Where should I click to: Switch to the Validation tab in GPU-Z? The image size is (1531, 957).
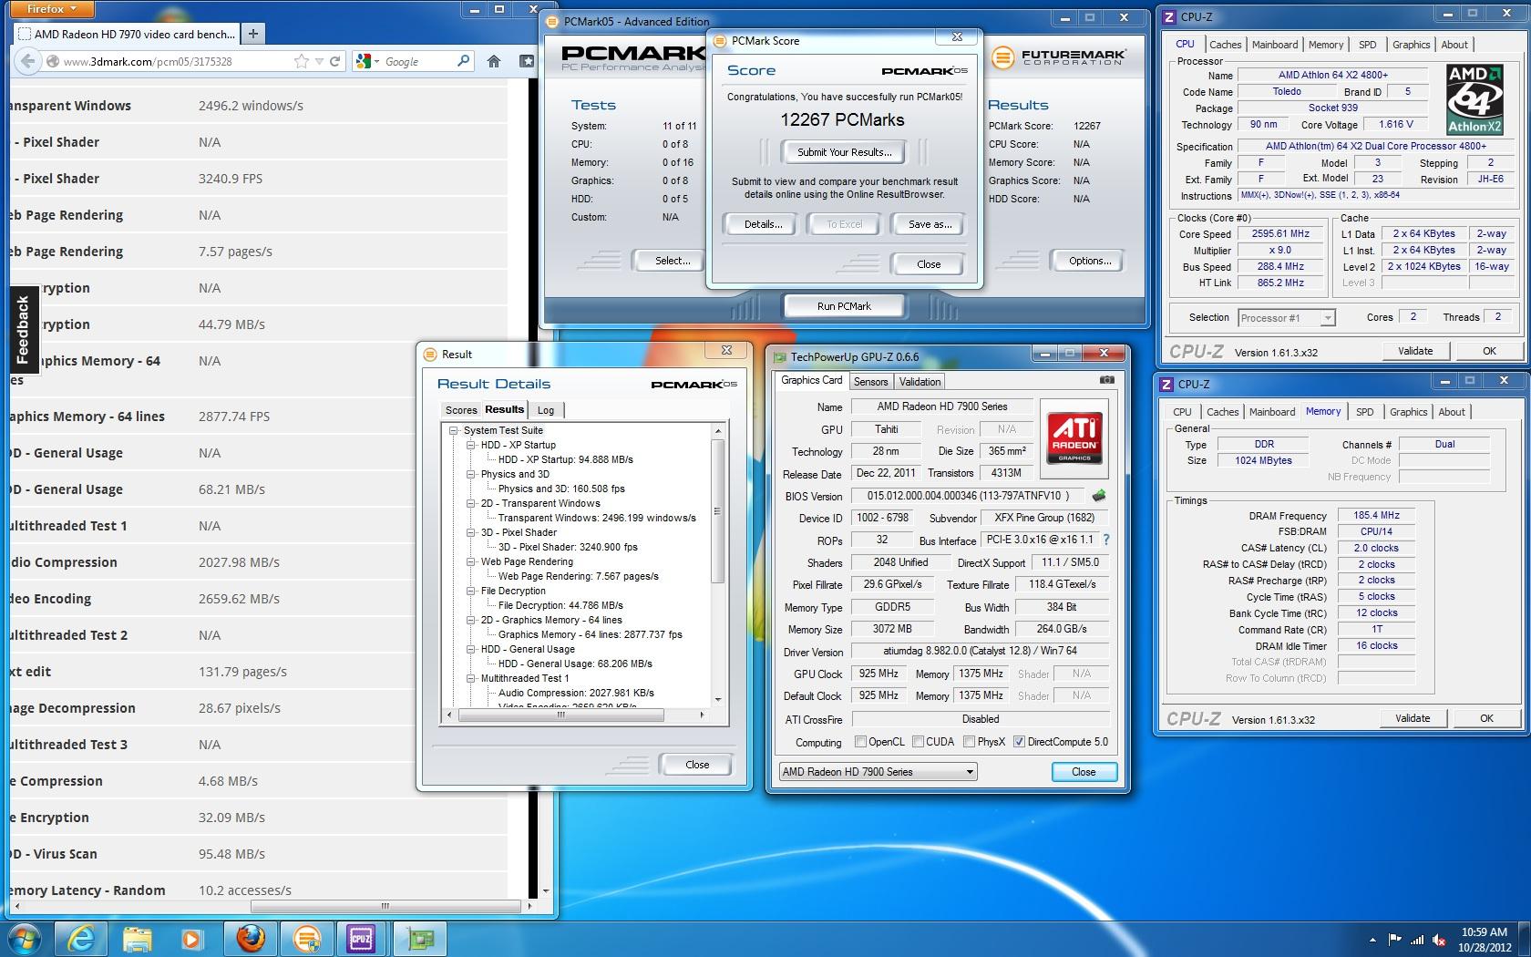tap(920, 382)
